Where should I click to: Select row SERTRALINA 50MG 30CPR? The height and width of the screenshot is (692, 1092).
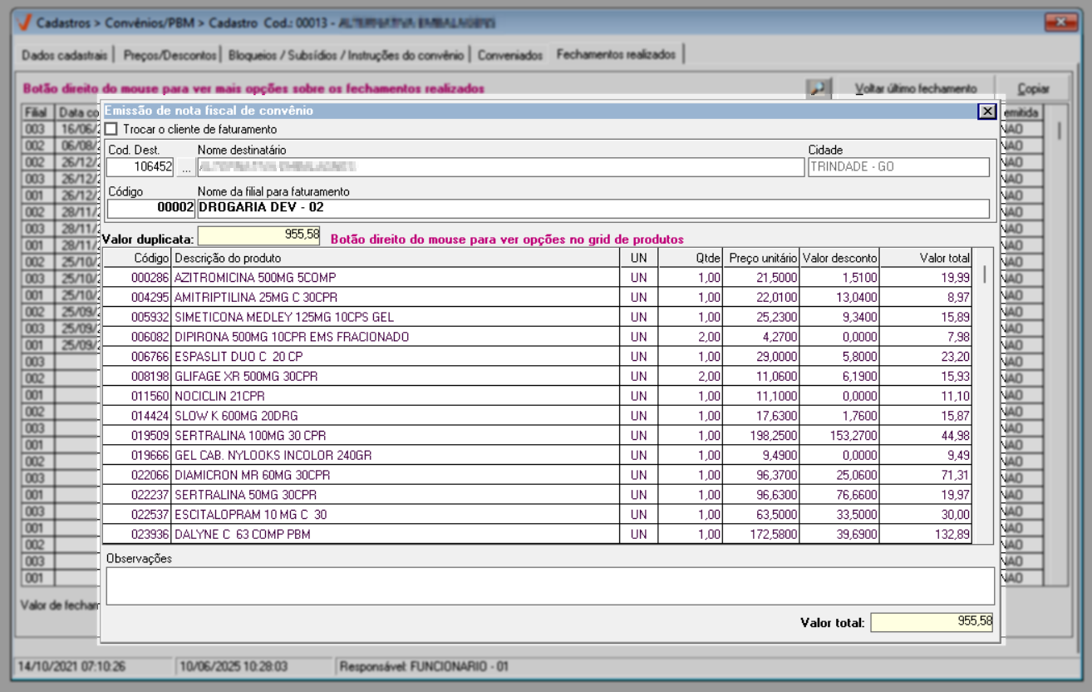coord(538,495)
